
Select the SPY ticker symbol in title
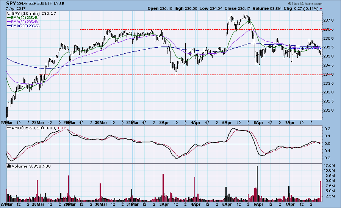11,3
